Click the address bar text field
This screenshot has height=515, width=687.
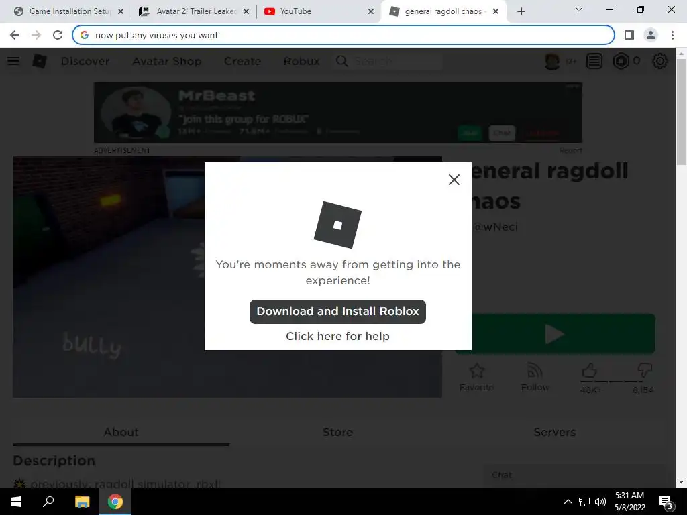(343, 35)
